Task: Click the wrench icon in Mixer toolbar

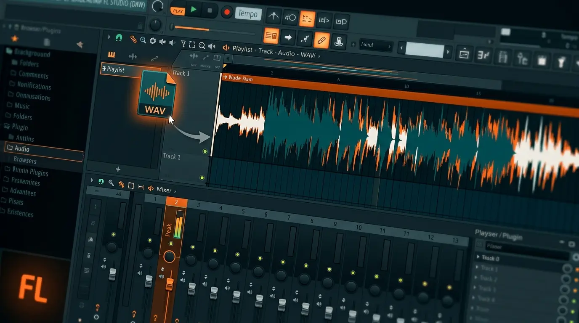Action: point(111,183)
